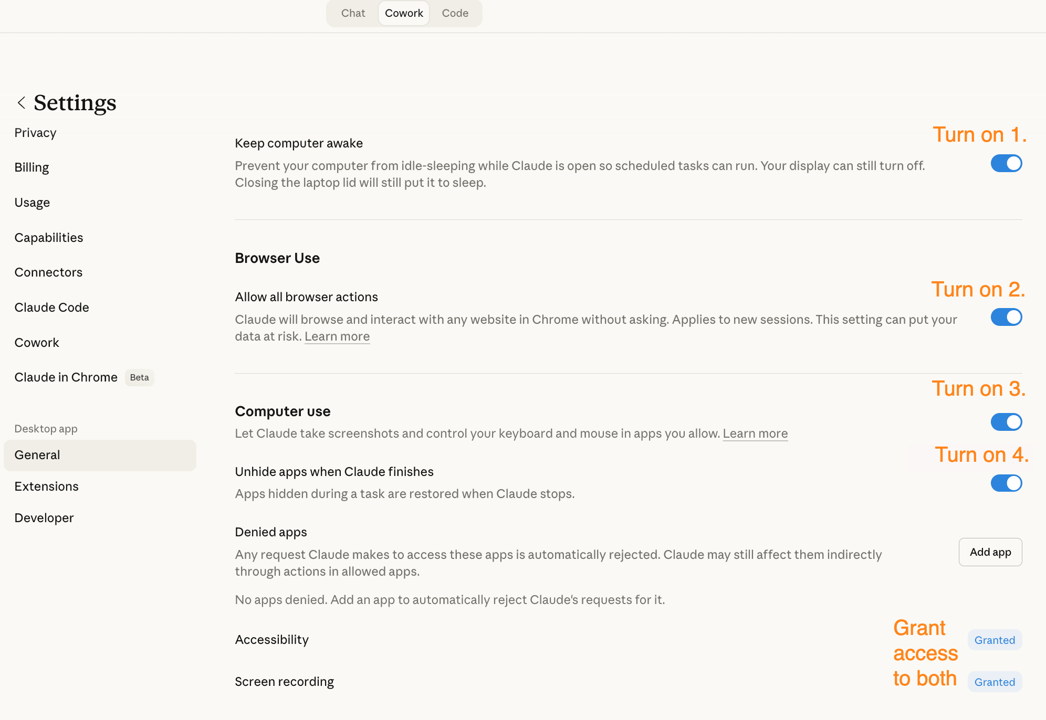Switch to the Code tab
The image size is (1046, 720).
455,13
